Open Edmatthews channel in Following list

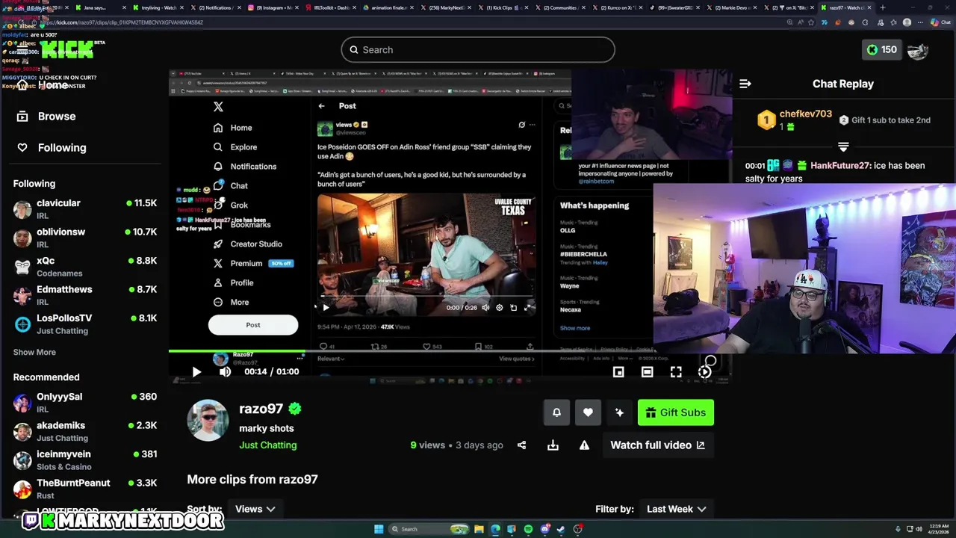click(x=85, y=295)
